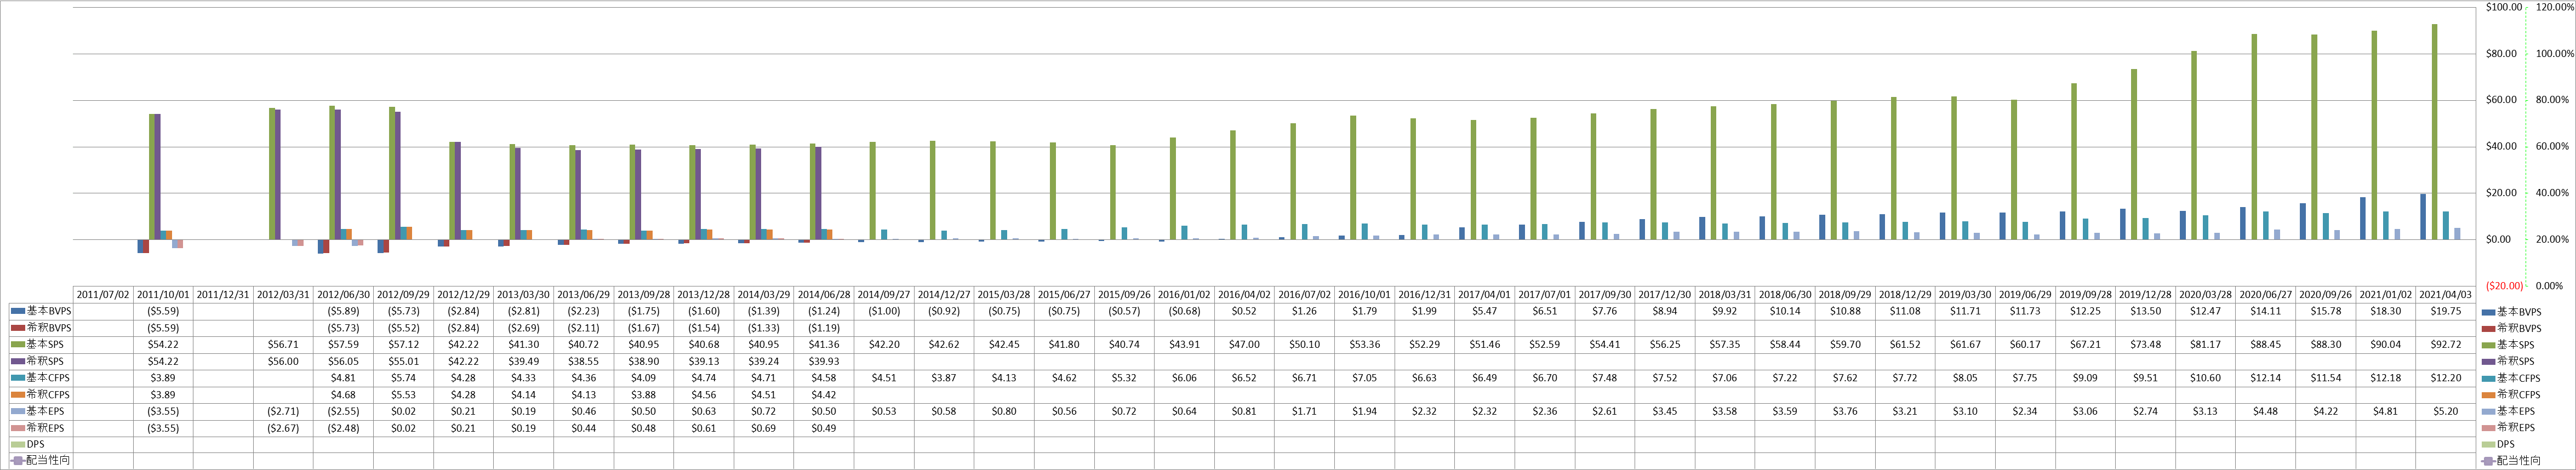Click the green 基本SPS swatch in the right-side legend
The image size is (2576, 470).
pos(2489,345)
